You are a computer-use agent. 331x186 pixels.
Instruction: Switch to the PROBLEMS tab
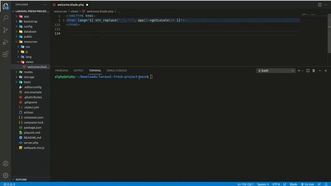tap(62, 70)
